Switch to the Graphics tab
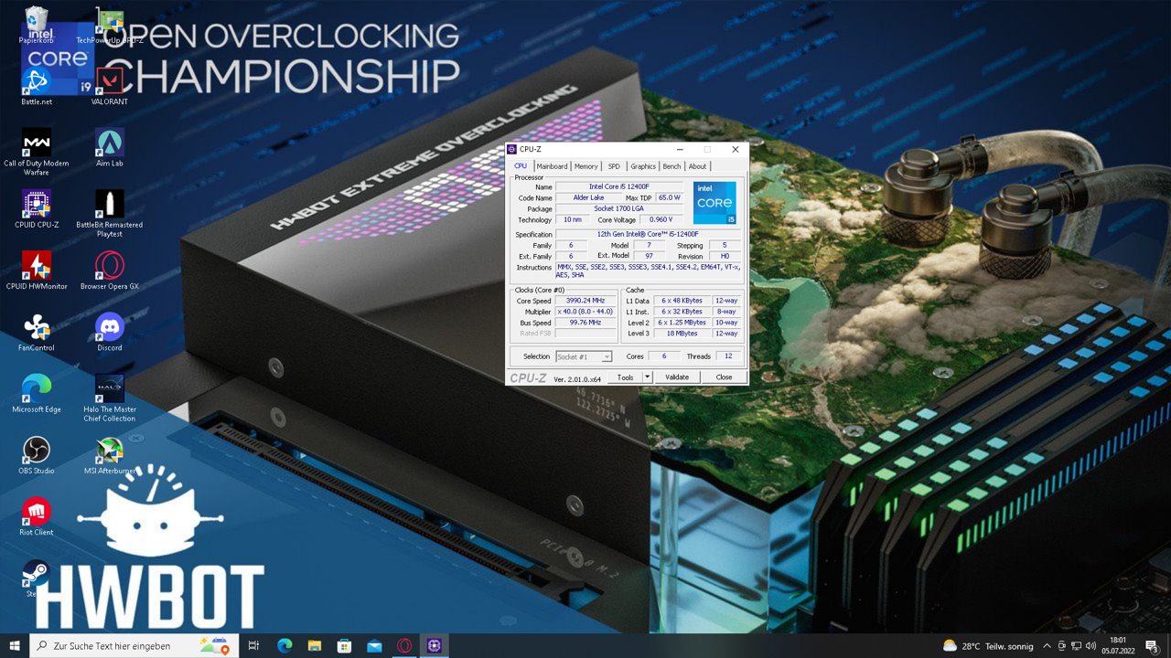Screen dimensions: 1171x658 tap(643, 166)
